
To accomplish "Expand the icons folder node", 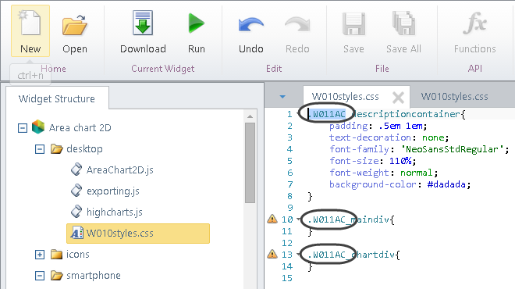I will [x=40, y=255].
